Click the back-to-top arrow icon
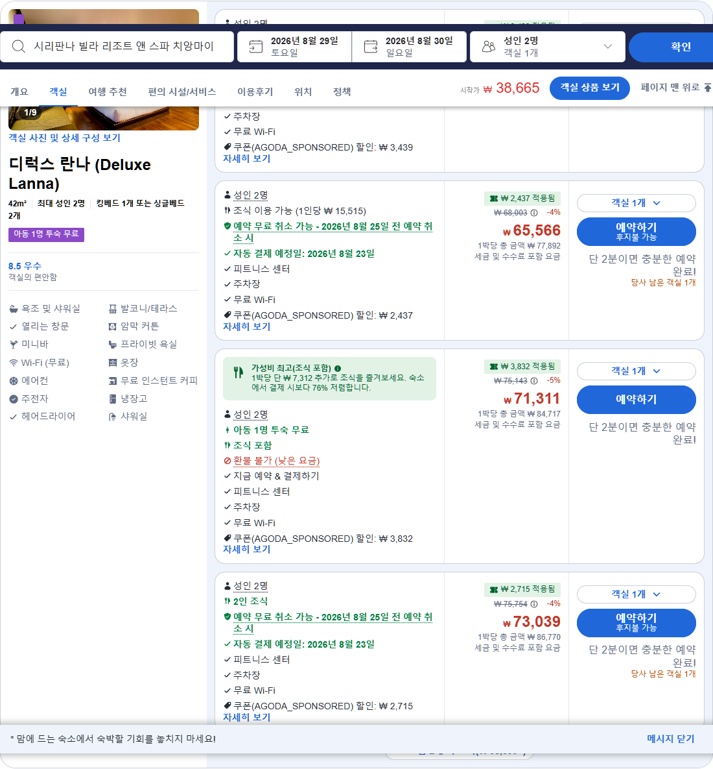713x769 pixels. point(708,88)
